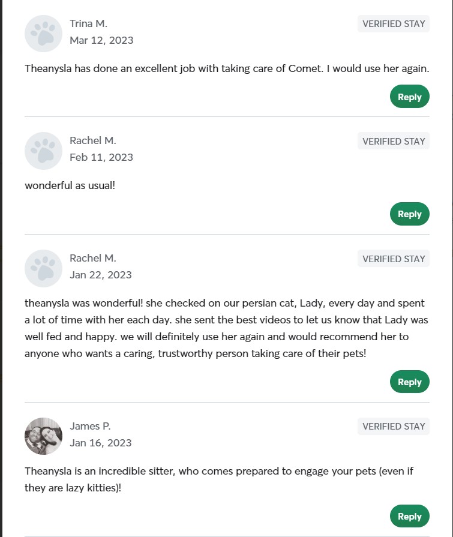This screenshot has height=537, width=453.
Task: Click reviewer name Trina M.
Action: 88,23
